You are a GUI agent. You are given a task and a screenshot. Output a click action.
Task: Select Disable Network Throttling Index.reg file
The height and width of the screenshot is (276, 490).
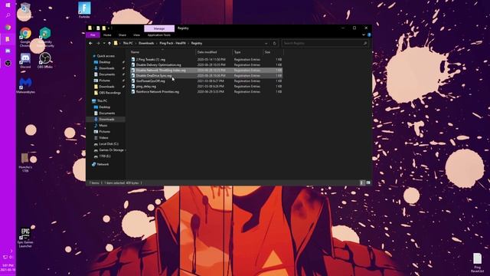206,70
